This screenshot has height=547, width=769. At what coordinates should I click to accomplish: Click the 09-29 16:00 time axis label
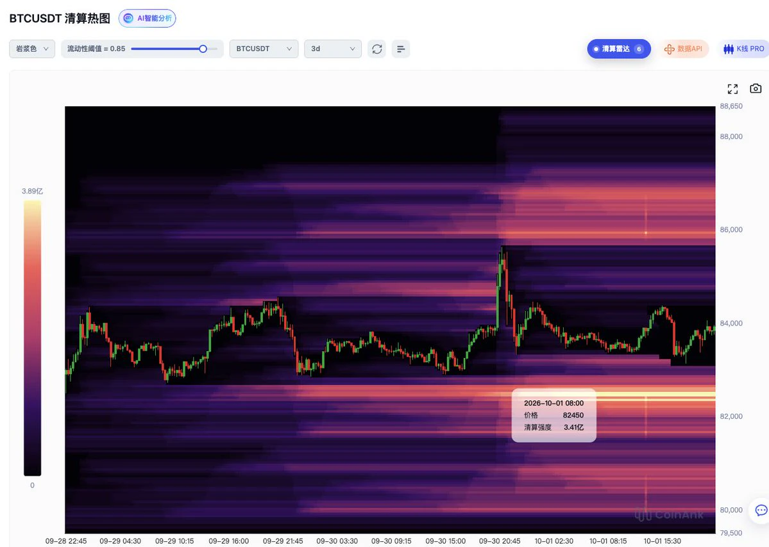(x=228, y=541)
